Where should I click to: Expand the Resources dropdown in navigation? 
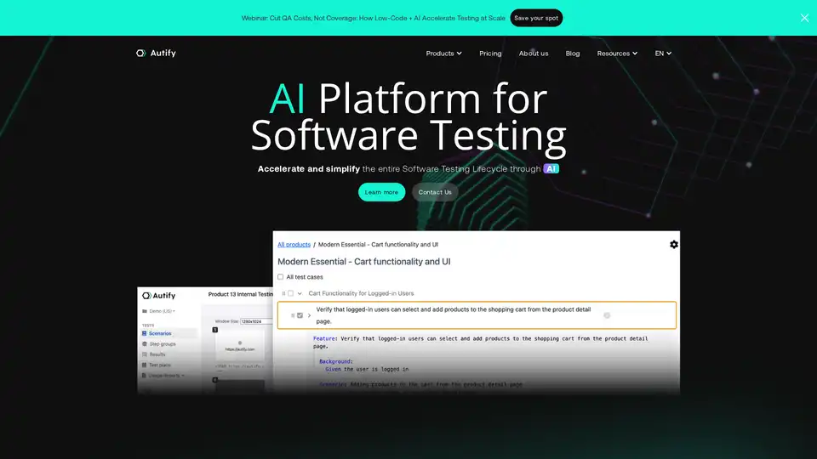[x=617, y=54]
